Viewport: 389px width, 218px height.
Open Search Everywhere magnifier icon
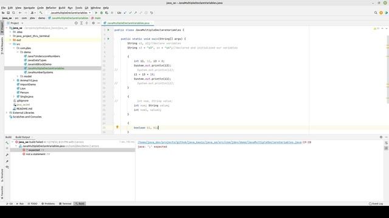[376, 13]
